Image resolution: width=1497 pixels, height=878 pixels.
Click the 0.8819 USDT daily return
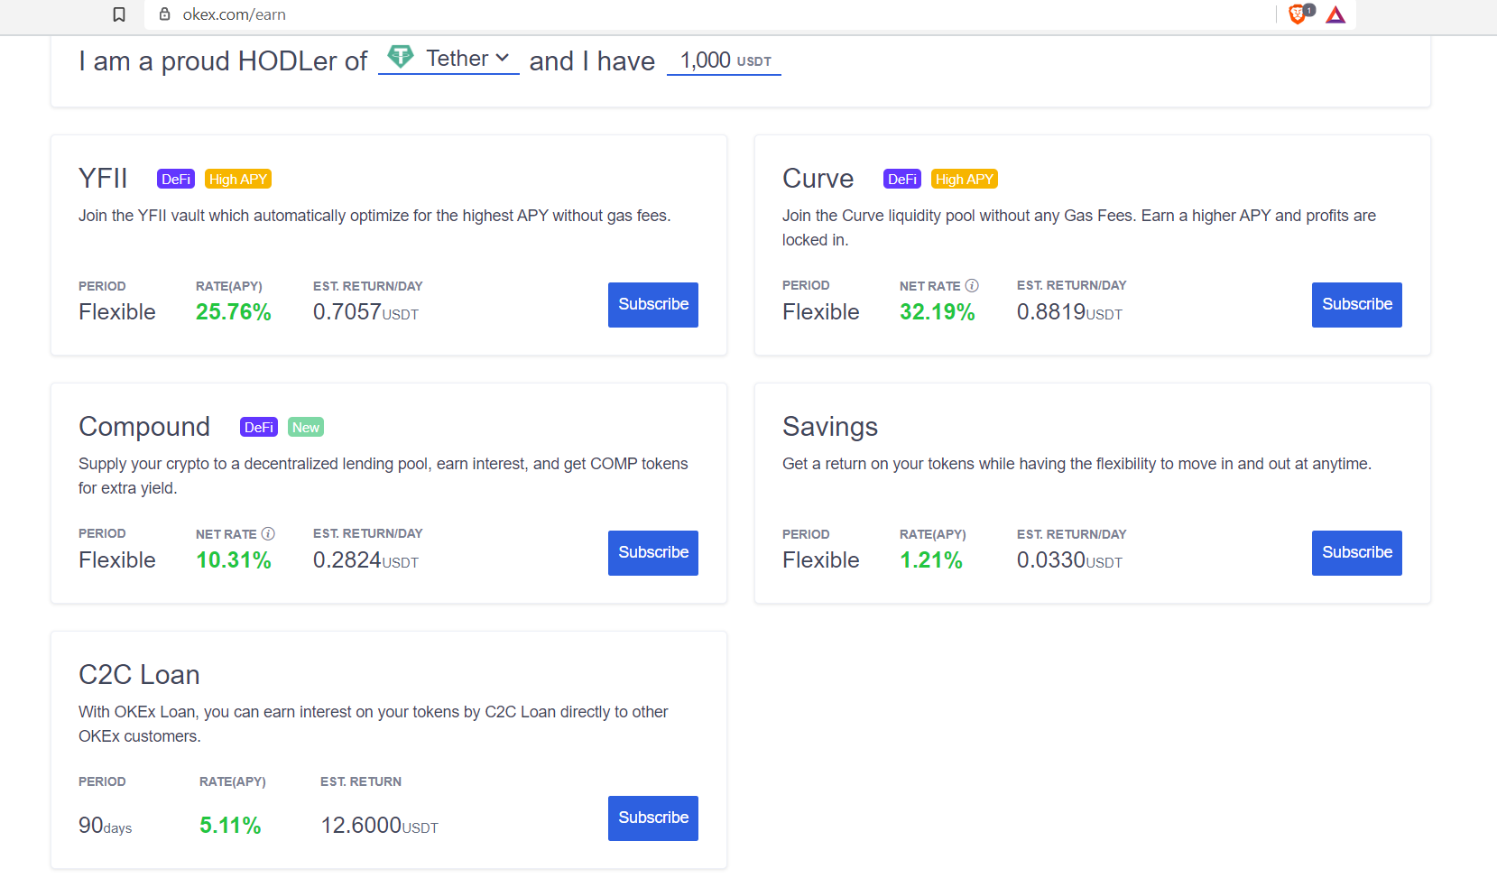pyautogui.click(x=1069, y=312)
